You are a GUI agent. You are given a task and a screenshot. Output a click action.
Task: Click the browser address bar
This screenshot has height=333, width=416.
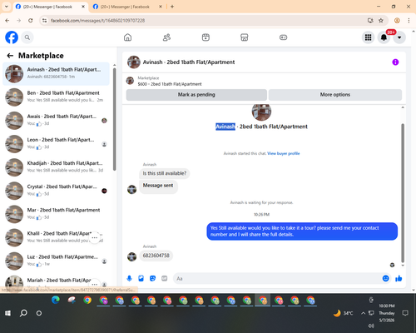coord(206,21)
